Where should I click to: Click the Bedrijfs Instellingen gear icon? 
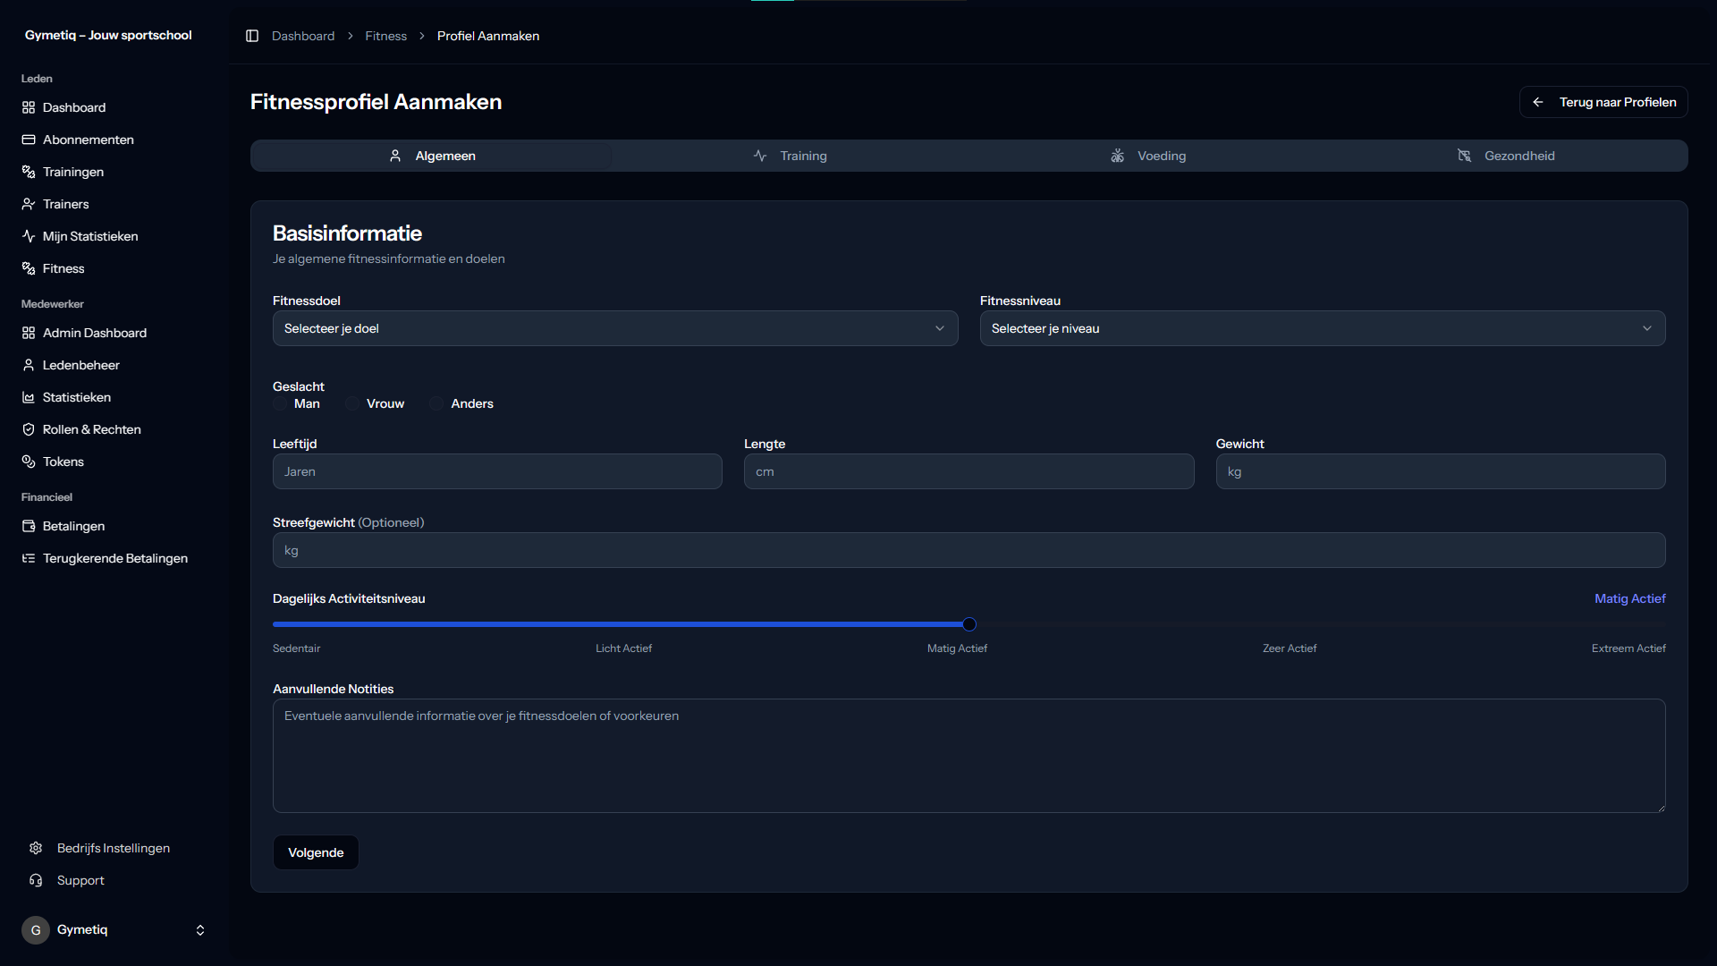pos(36,848)
